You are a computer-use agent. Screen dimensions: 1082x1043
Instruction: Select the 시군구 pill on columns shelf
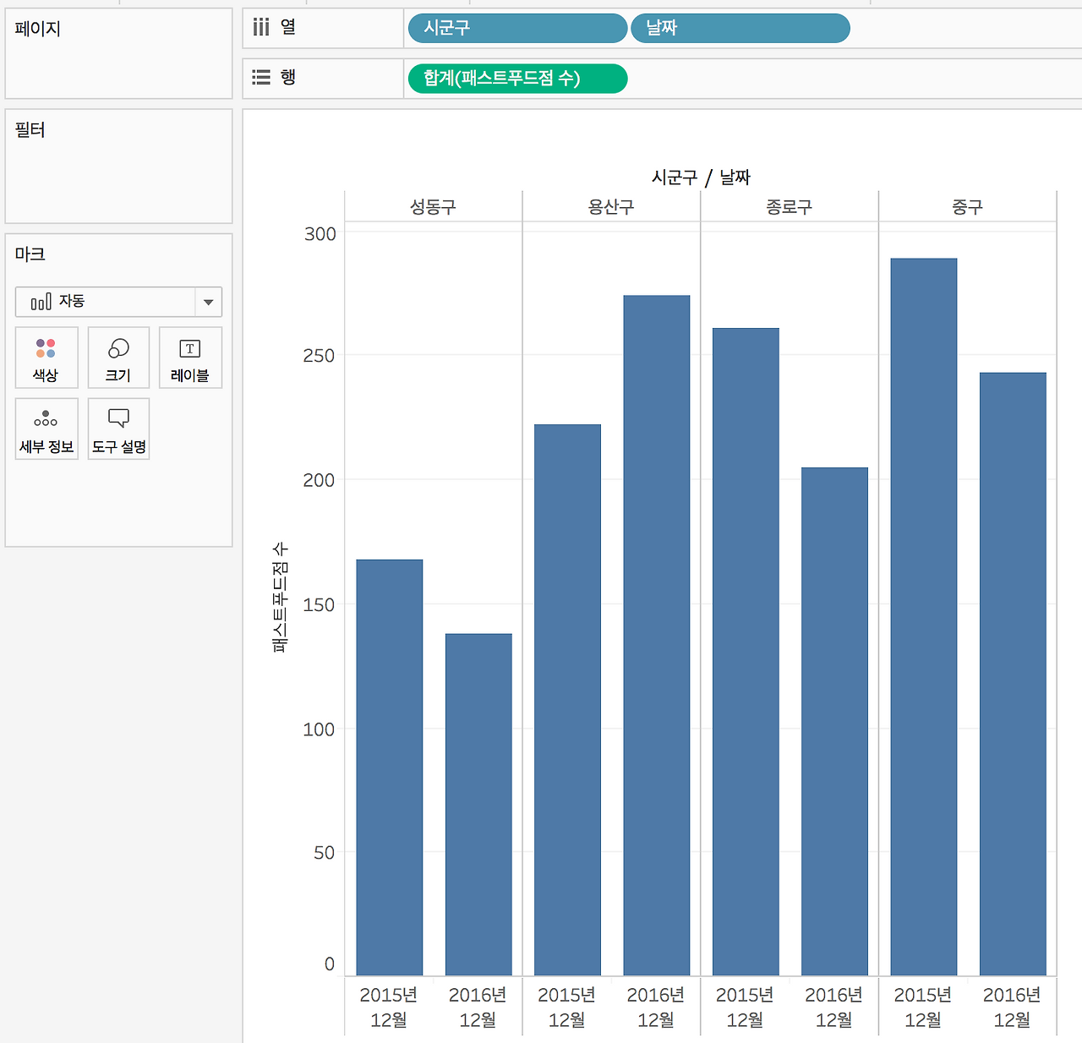[x=517, y=28]
